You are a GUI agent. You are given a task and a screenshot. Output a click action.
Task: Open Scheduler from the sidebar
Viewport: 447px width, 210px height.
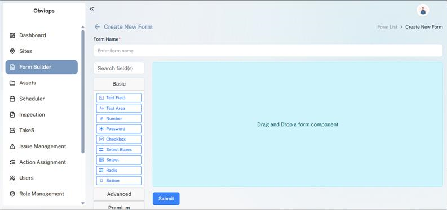[x=41, y=99]
